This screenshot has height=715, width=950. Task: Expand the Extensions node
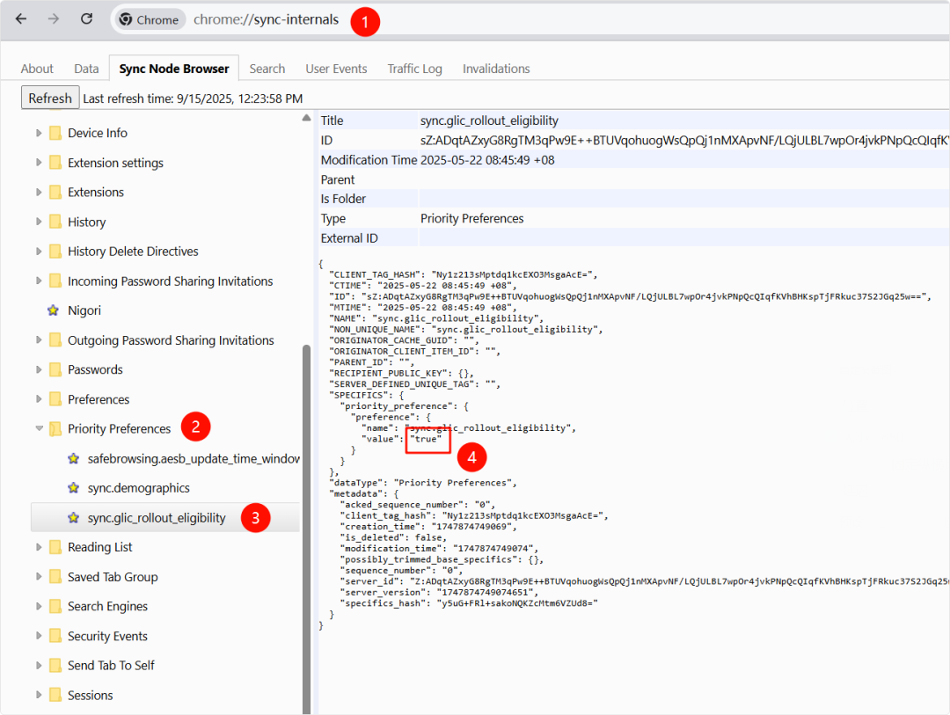pyautogui.click(x=39, y=192)
